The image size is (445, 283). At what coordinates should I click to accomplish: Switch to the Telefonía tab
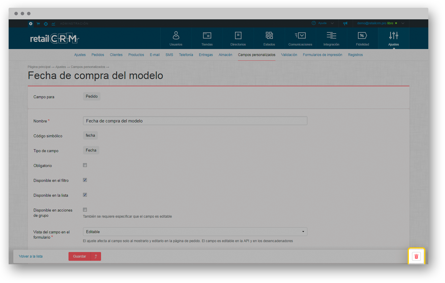[186, 55]
